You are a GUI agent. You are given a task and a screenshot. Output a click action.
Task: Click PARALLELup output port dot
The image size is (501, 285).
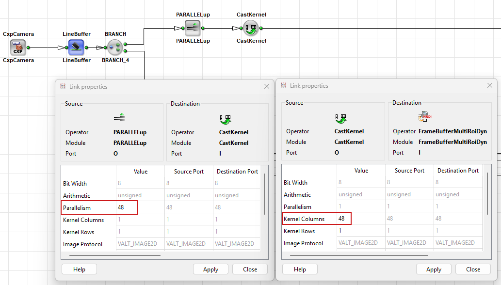coord(203,28)
